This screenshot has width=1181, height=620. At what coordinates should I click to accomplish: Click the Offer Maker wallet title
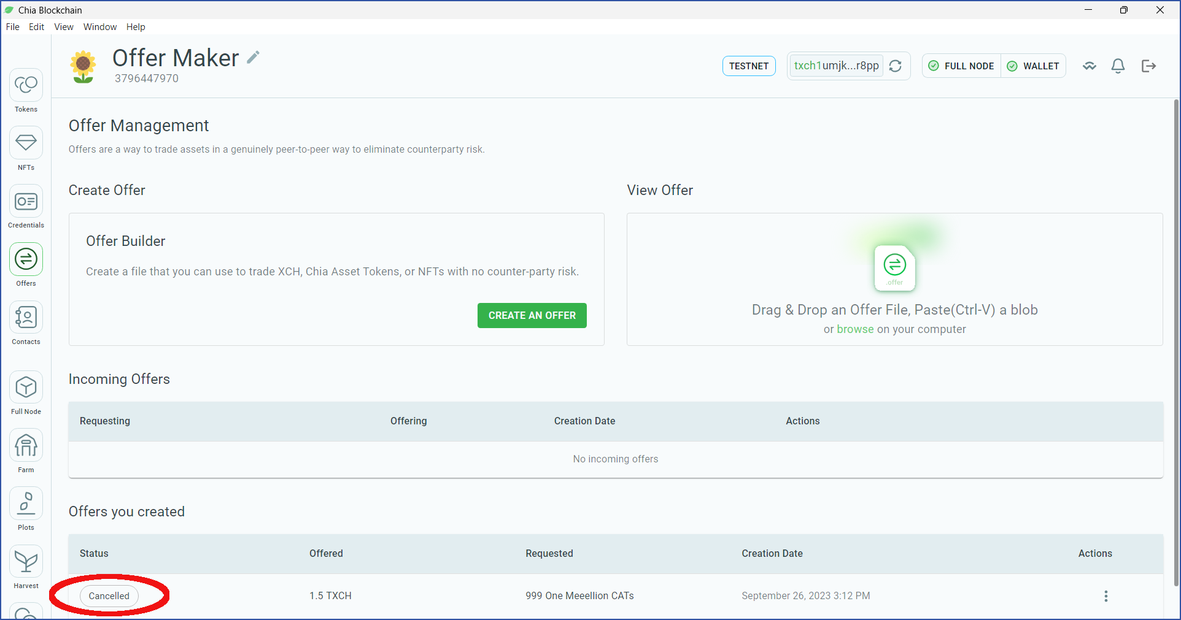pyautogui.click(x=176, y=58)
